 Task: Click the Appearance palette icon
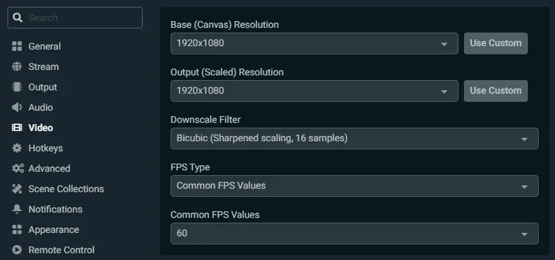16,229
